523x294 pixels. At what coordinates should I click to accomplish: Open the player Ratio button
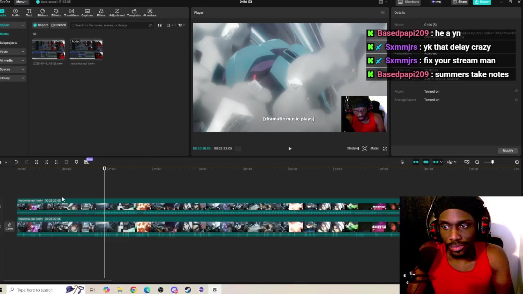coord(374,149)
